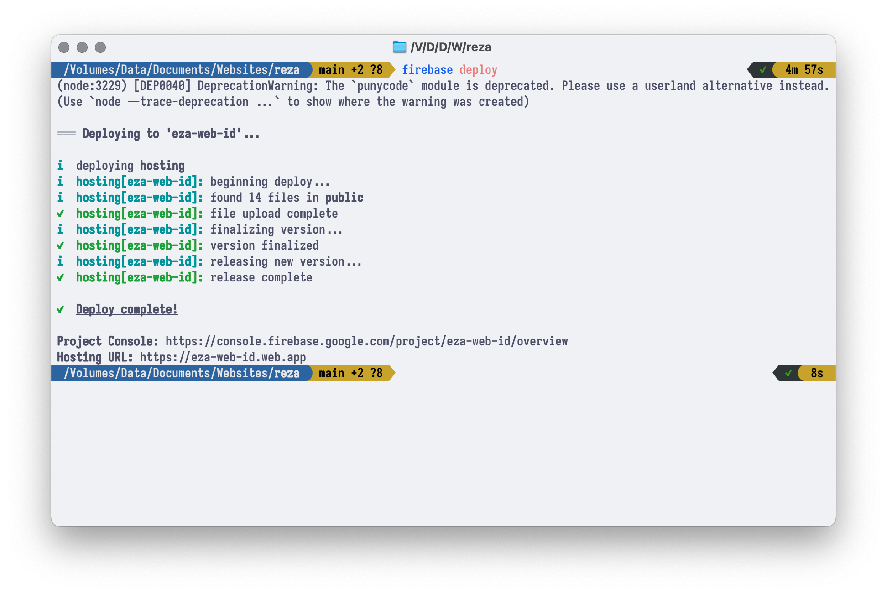
Task: Click the 'file upload complete' text
Action: click(x=274, y=214)
